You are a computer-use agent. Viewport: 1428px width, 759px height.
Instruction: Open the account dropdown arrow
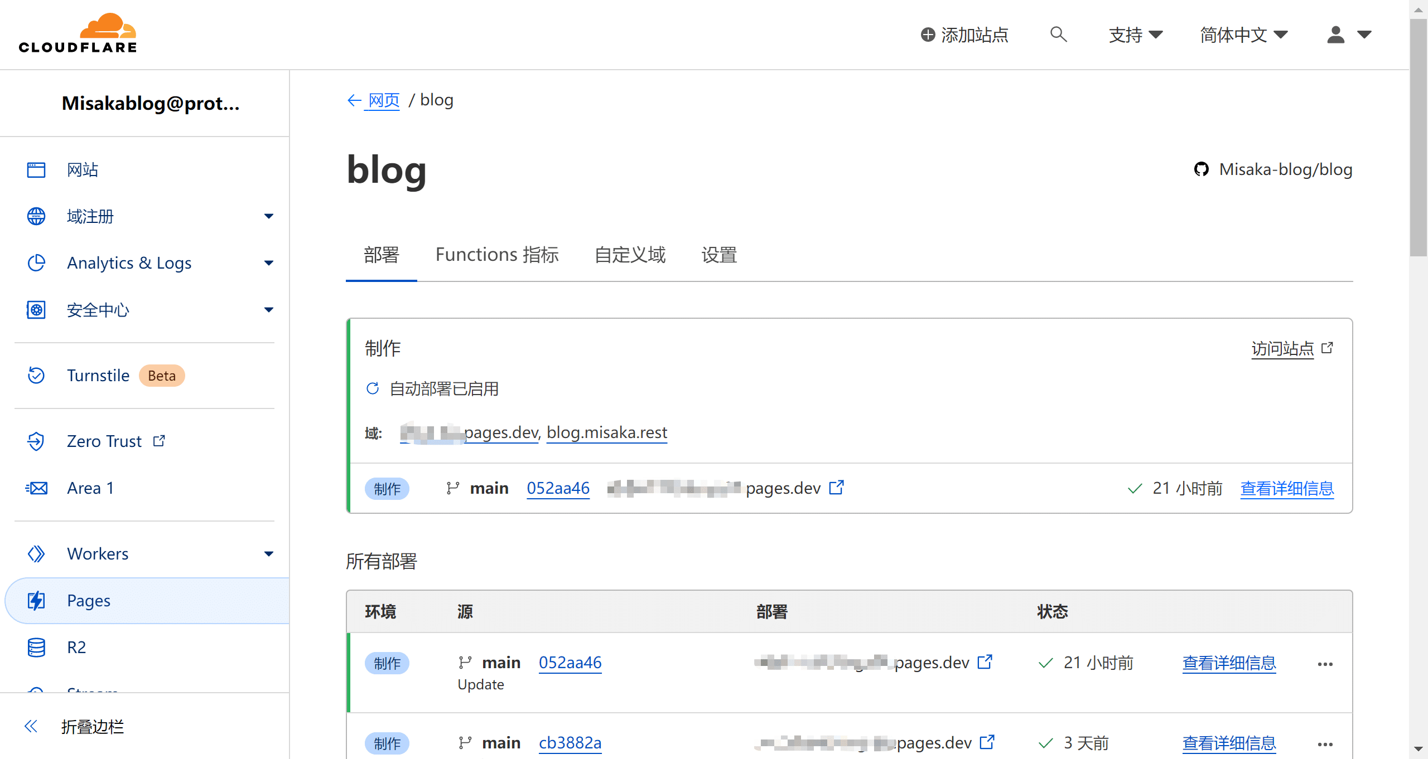click(1364, 35)
